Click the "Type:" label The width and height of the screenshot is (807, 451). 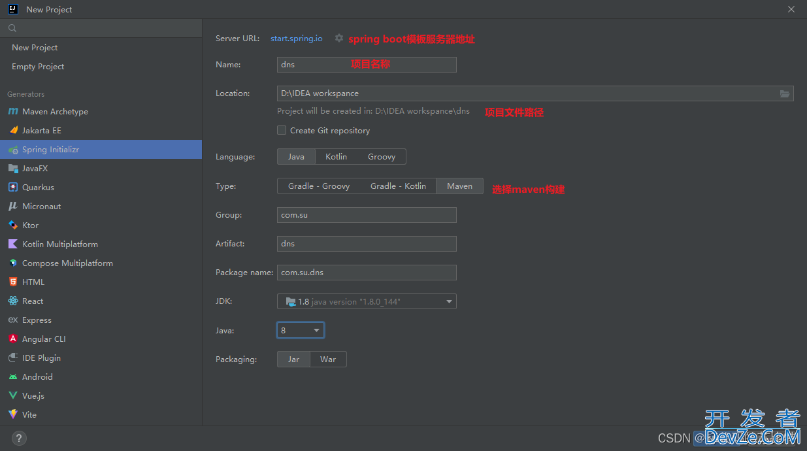coord(226,186)
